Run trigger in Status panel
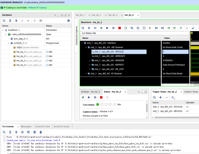 click(x=89, y=97)
